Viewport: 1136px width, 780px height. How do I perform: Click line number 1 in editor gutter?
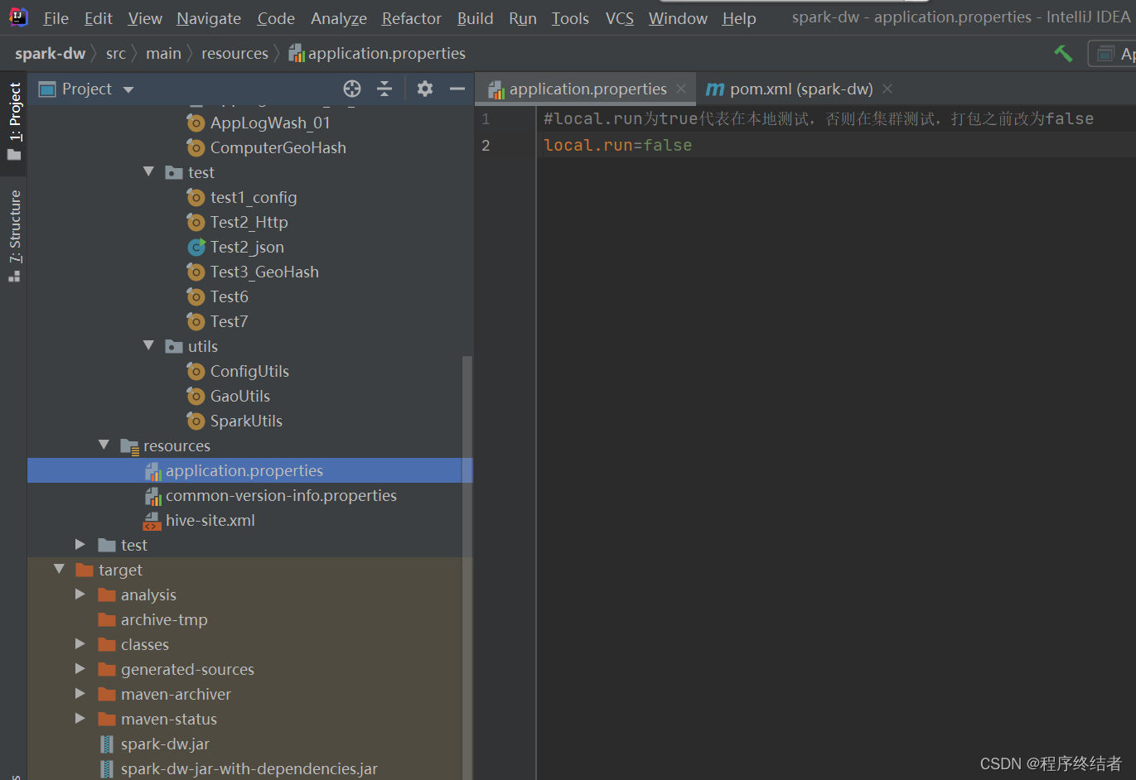coord(486,119)
